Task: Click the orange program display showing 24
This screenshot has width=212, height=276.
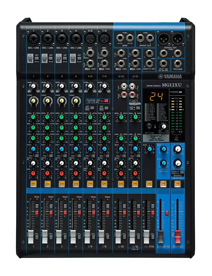Action: (x=156, y=96)
